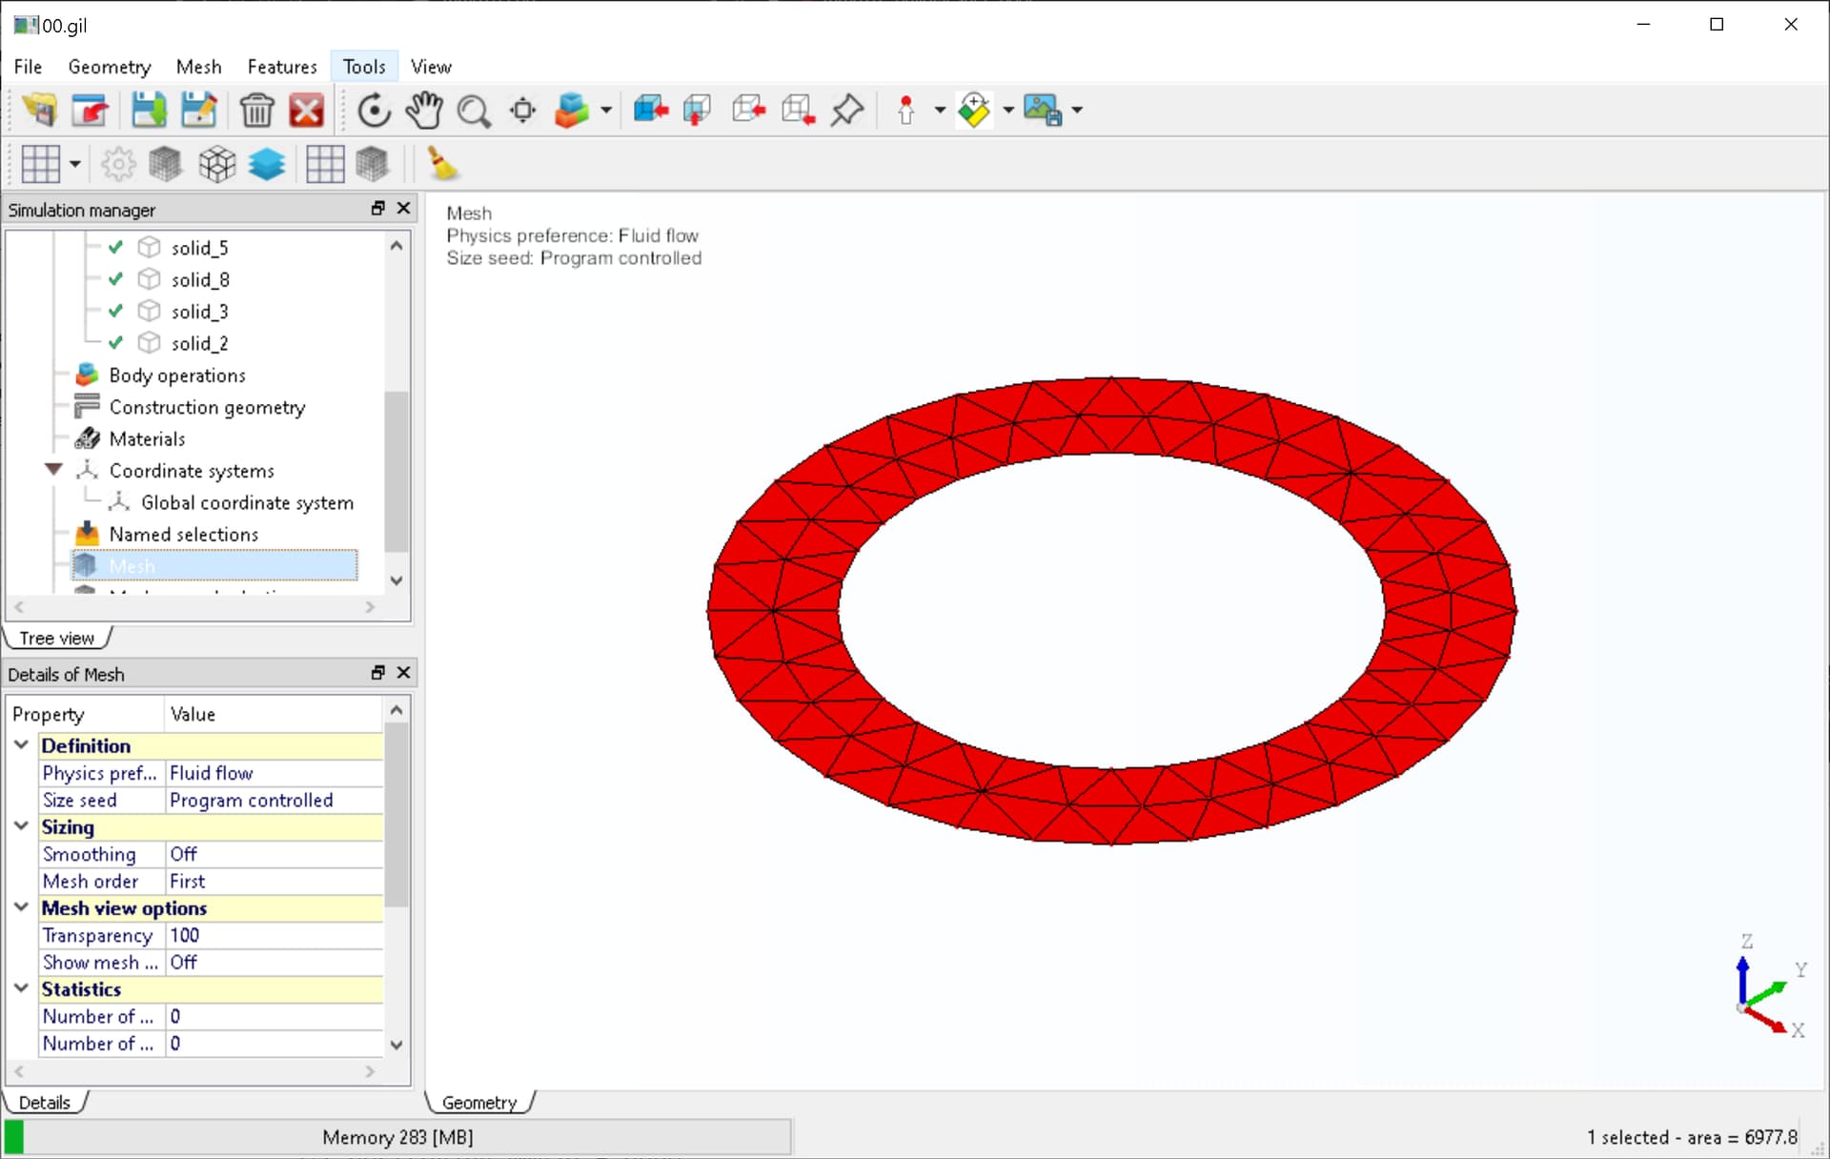Viewport: 1830px width, 1159px height.
Task: Collapse the Coordinate systems tree node
Action: [53, 470]
